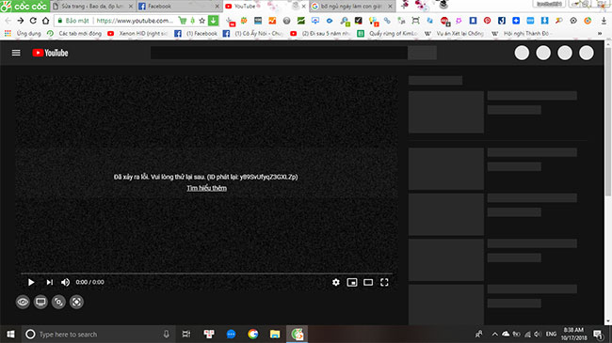
Task: Open the Windows Start menu
Action: point(10,335)
